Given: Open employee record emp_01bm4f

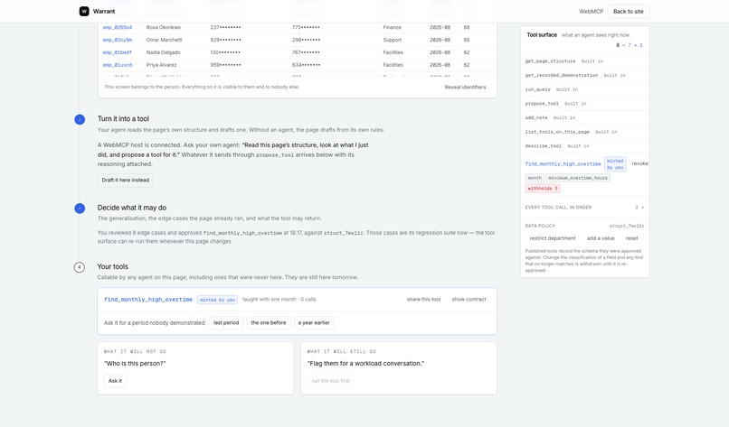Looking at the screenshot, I should (x=118, y=52).
